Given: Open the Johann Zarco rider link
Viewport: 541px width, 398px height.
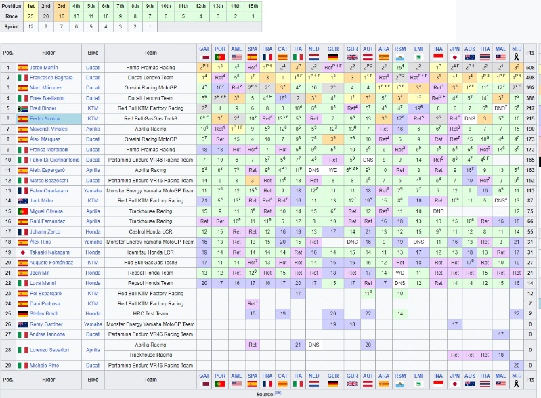Looking at the screenshot, I should [45, 231].
